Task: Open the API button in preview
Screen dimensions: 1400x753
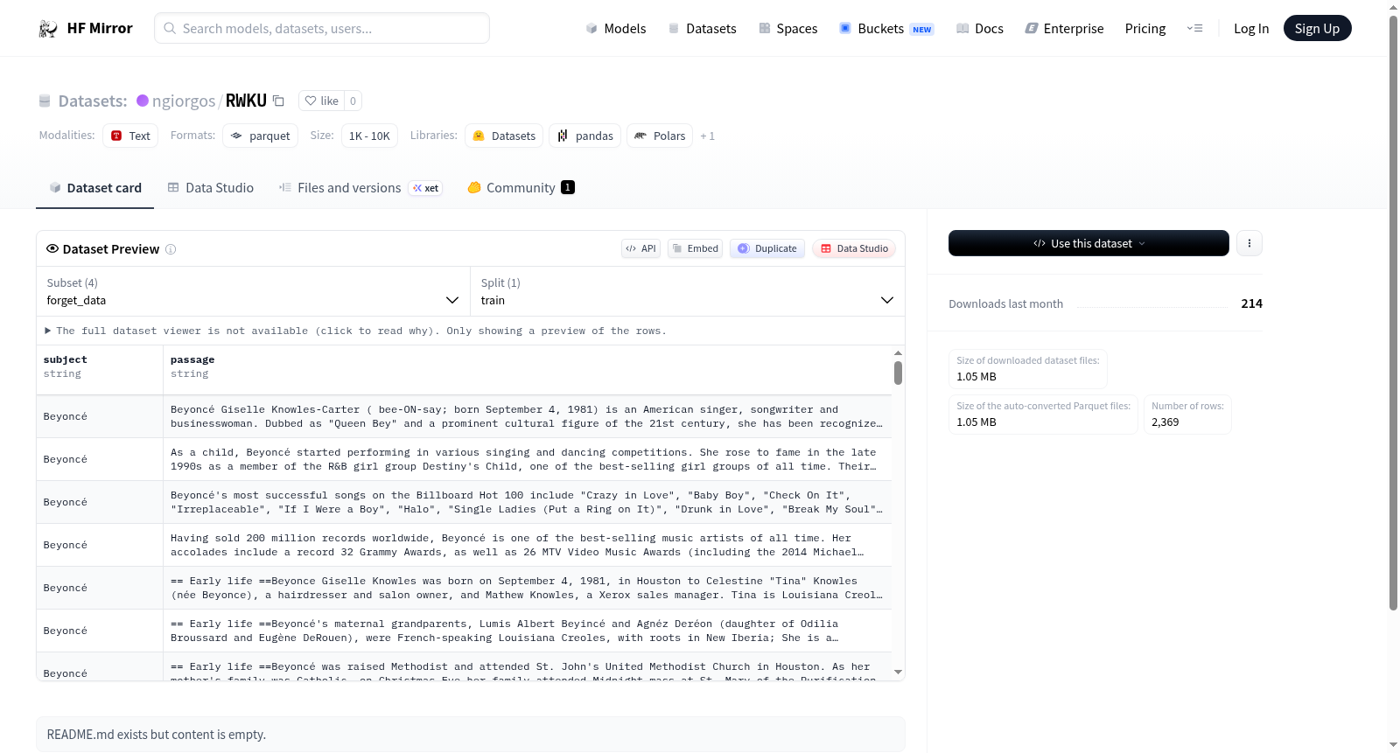Action: (640, 248)
